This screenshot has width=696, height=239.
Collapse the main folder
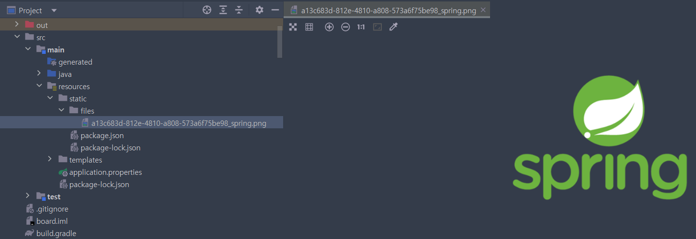[x=28, y=49]
